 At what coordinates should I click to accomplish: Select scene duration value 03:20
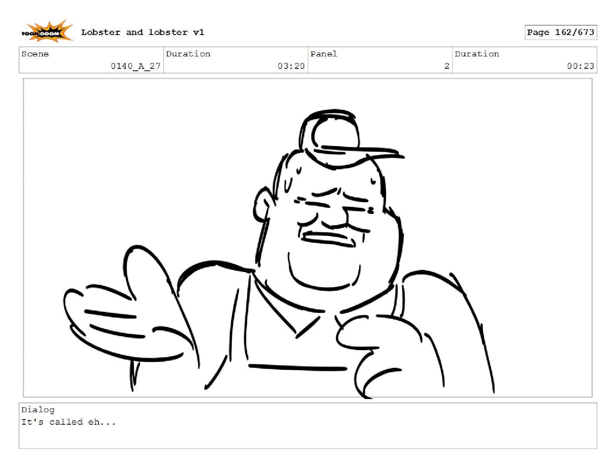(x=291, y=66)
